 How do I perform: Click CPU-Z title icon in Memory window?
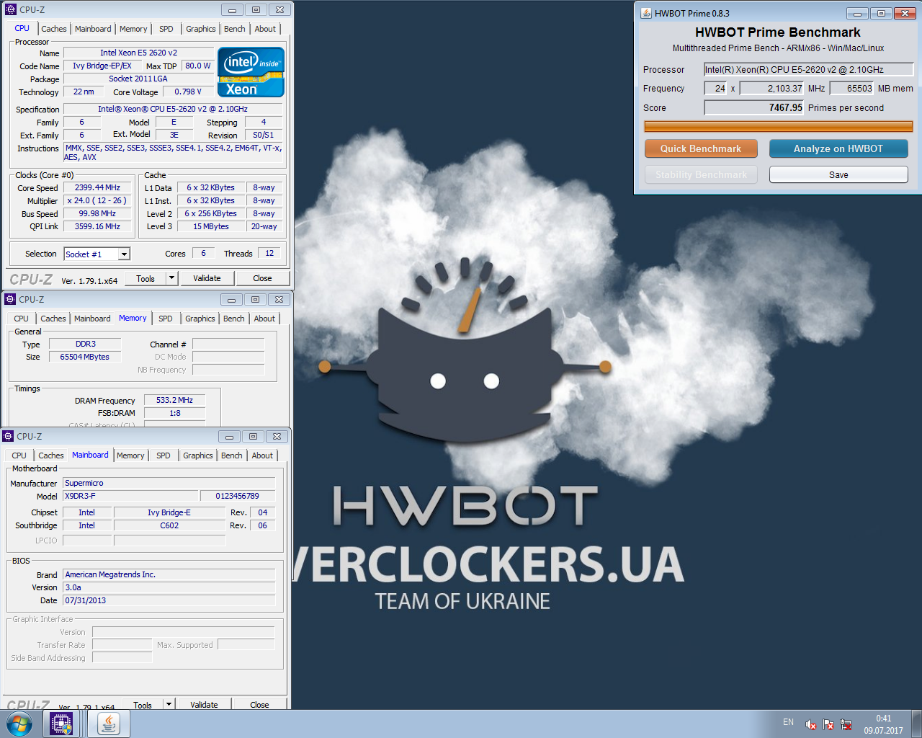pos(10,299)
